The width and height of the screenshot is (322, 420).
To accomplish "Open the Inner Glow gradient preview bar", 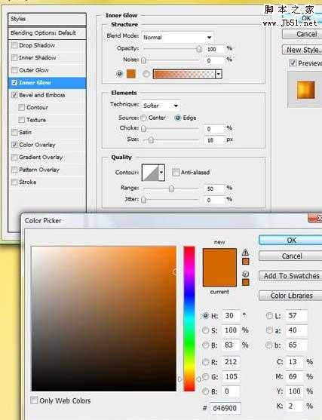I will pyautogui.click(x=184, y=74).
